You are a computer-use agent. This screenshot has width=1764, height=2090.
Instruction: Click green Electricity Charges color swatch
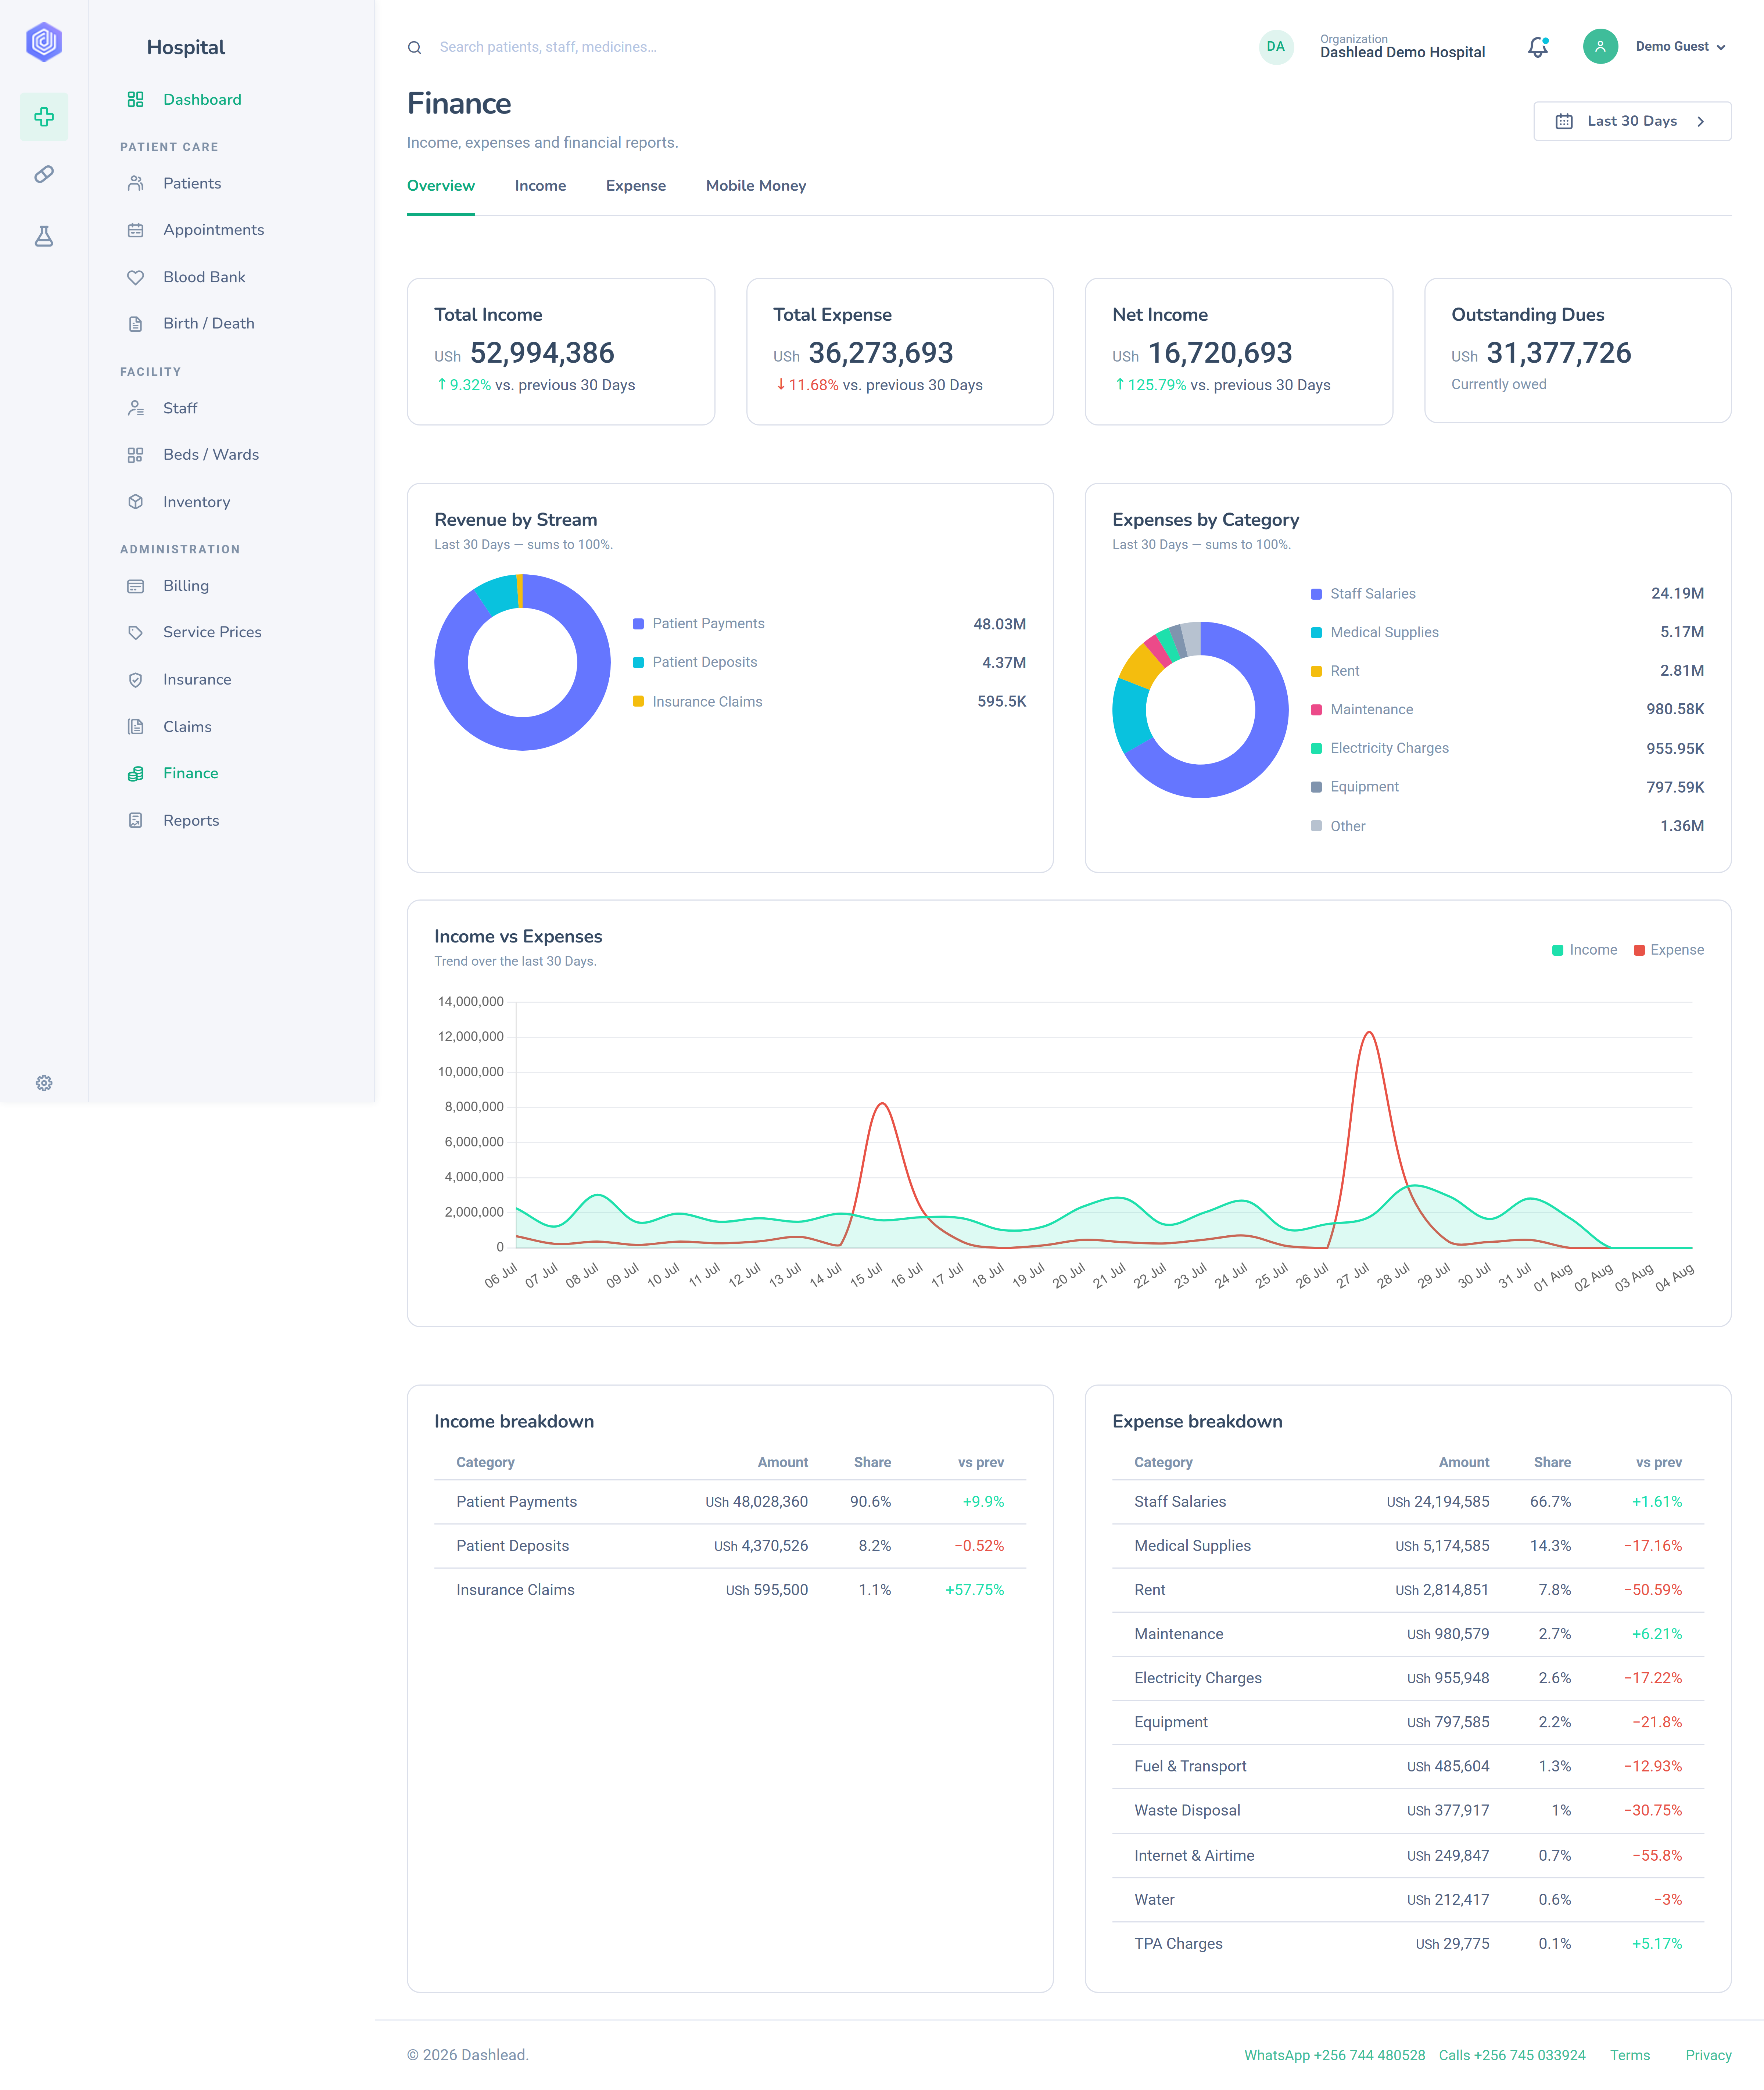[x=1316, y=749]
